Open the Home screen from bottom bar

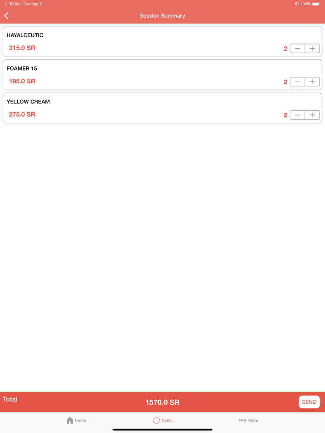pos(76,420)
